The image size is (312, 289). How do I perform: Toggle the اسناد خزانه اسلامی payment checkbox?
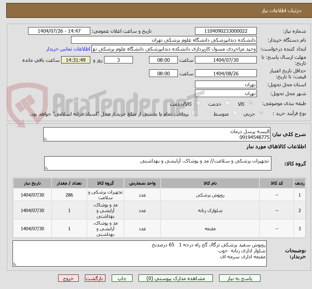click(x=194, y=113)
